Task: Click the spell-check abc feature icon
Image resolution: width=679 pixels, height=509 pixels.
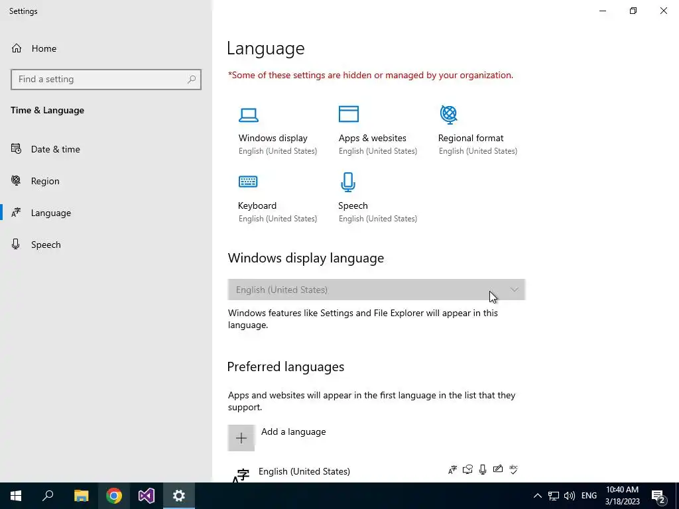Action: 514,469
